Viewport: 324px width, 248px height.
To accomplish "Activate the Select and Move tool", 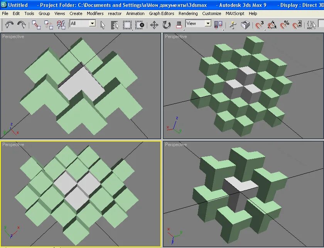I will [154, 25].
